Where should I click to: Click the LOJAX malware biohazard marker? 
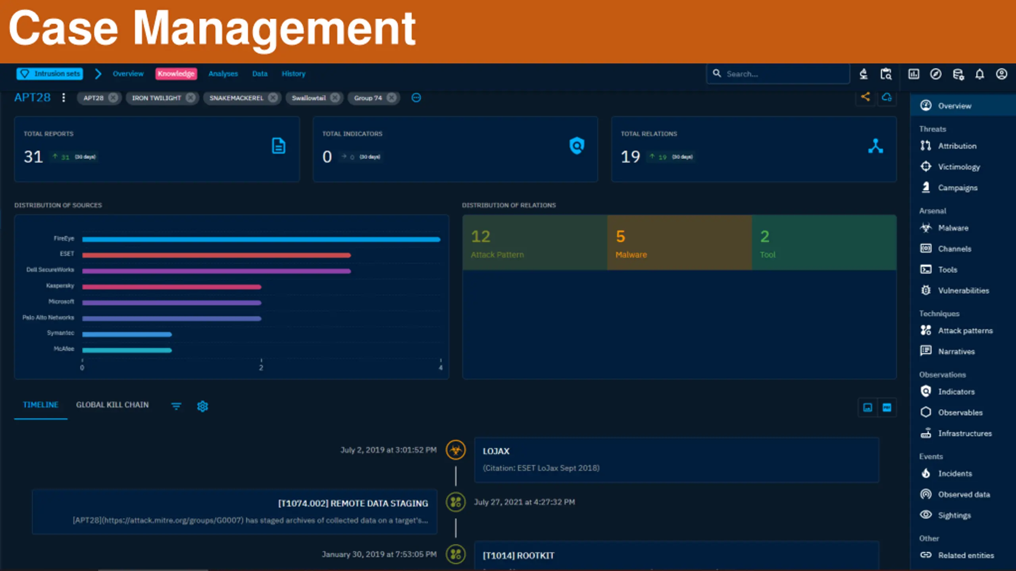[x=456, y=450]
